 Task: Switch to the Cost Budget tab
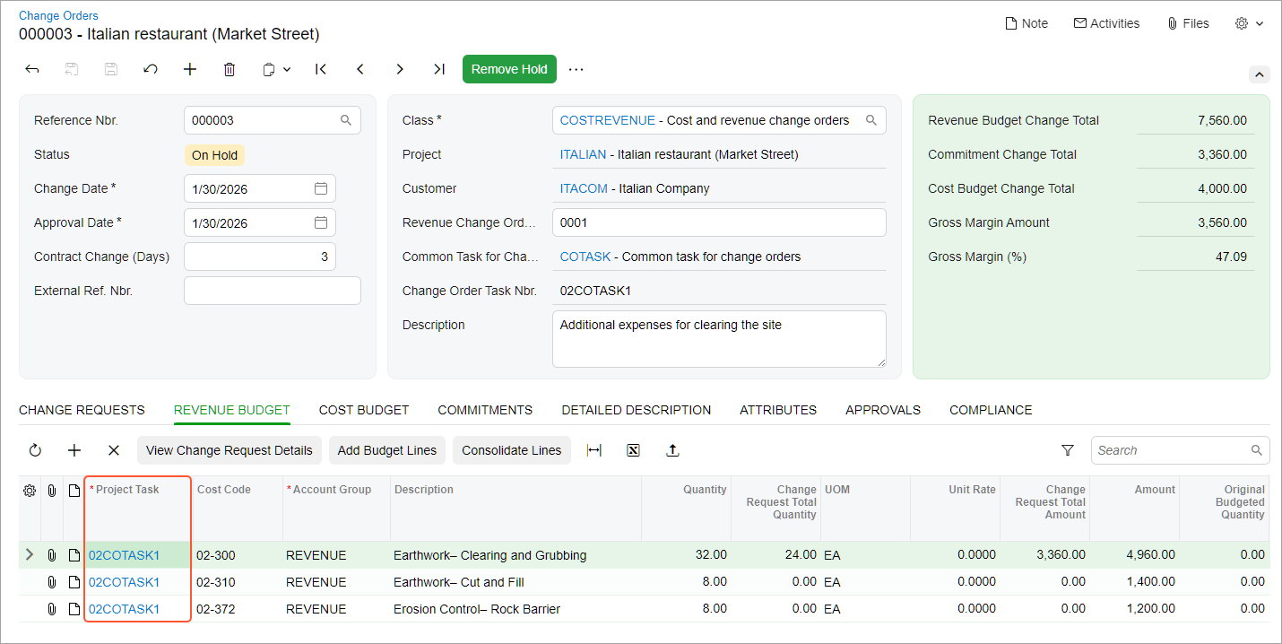(x=364, y=410)
